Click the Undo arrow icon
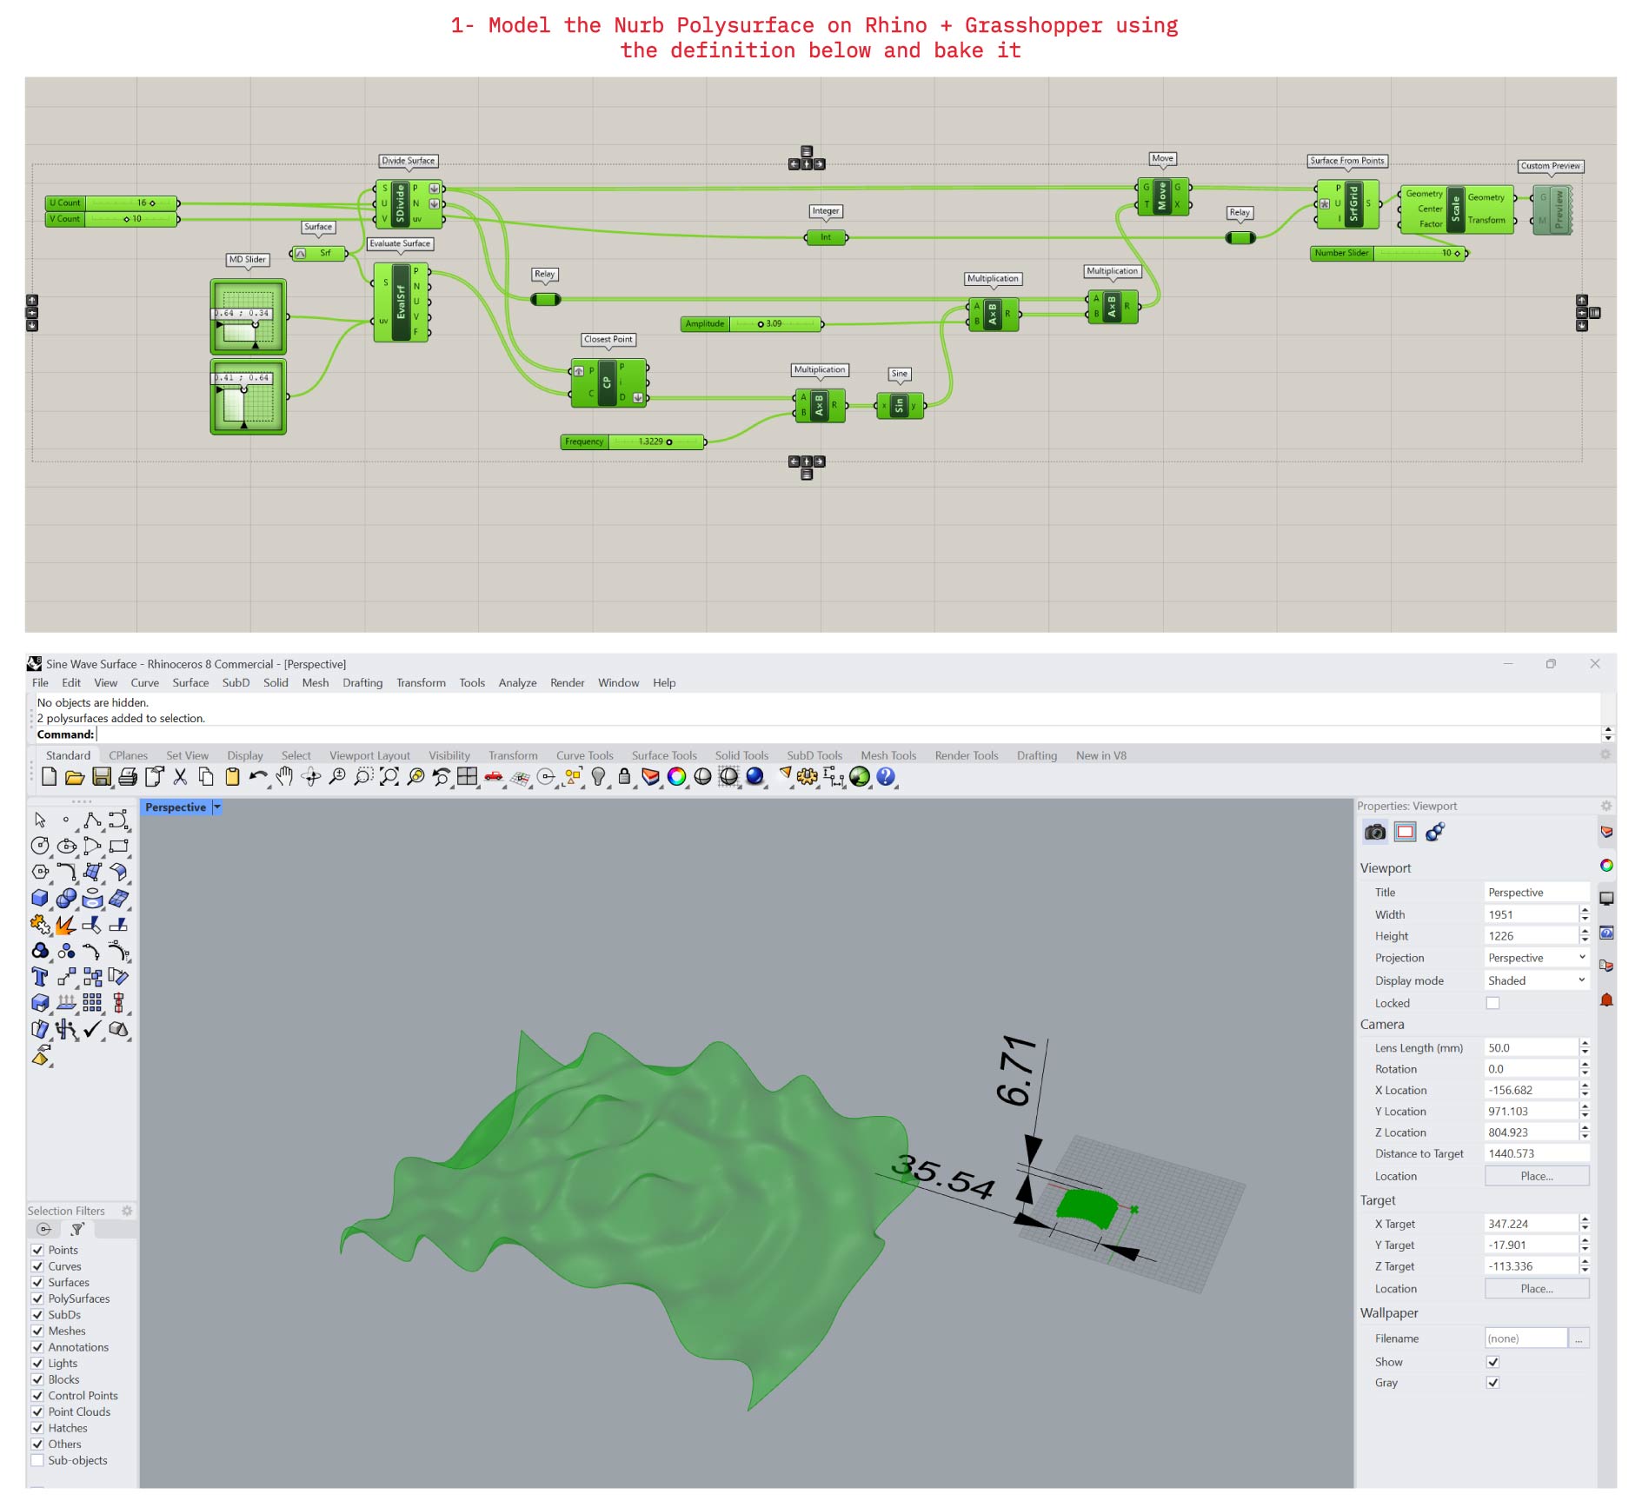 [x=257, y=777]
